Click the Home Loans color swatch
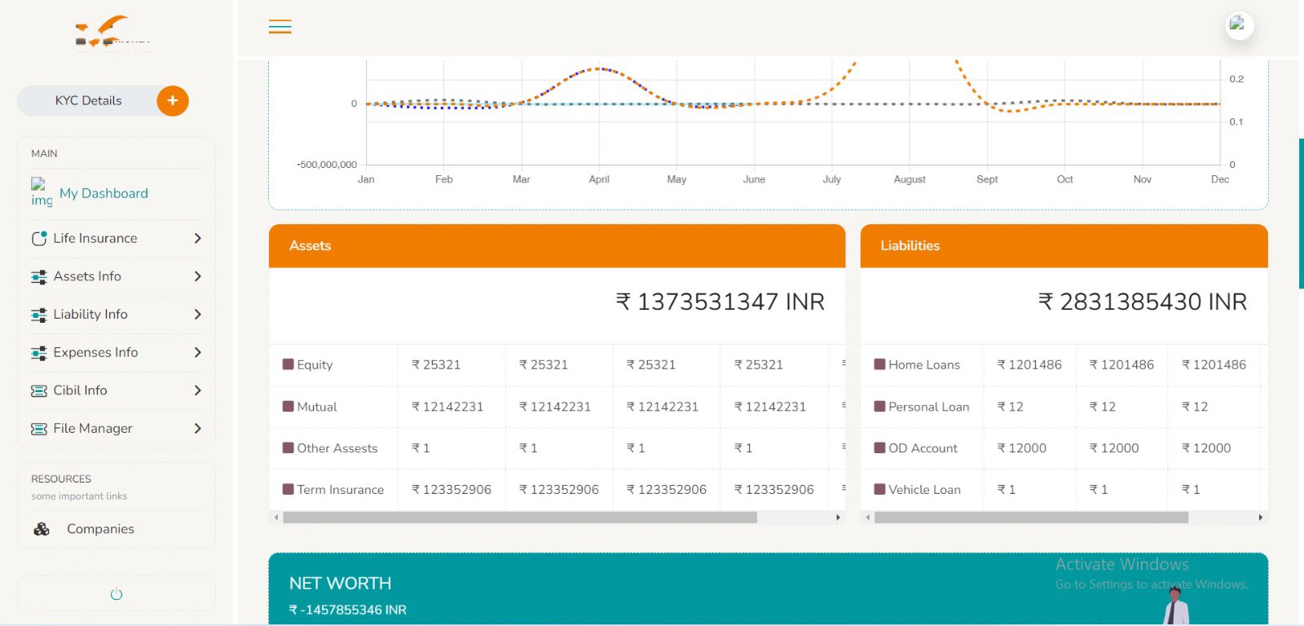This screenshot has width=1304, height=626. 879,364
